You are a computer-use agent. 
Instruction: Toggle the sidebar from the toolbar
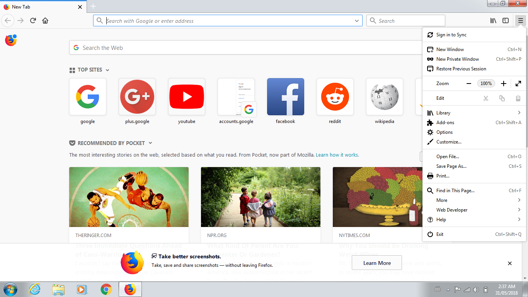pos(506,20)
